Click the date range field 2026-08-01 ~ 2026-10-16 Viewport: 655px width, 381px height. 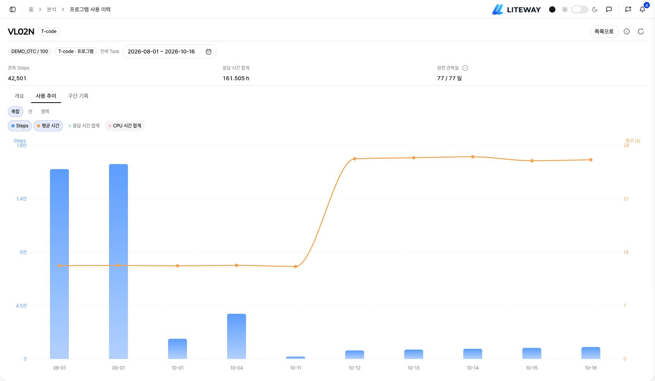[x=169, y=52]
